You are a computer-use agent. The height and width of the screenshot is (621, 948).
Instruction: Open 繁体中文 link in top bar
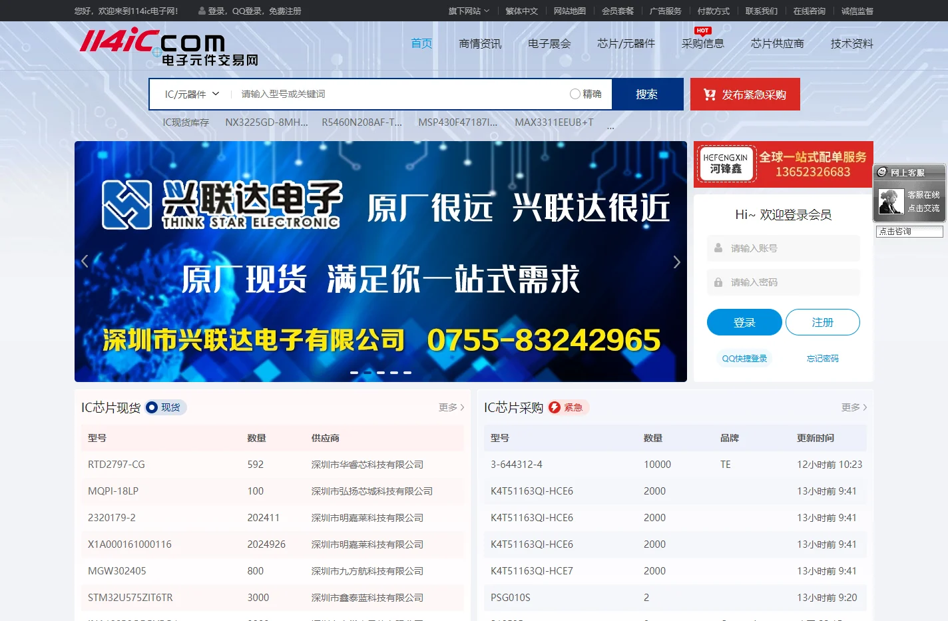click(x=521, y=11)
